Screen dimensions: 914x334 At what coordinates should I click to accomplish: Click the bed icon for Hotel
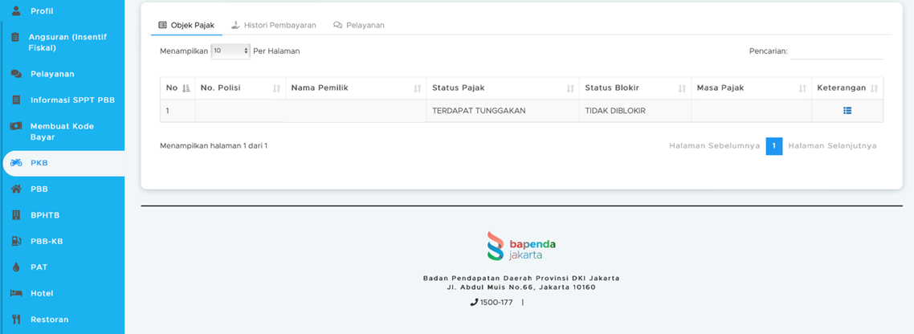16,294
